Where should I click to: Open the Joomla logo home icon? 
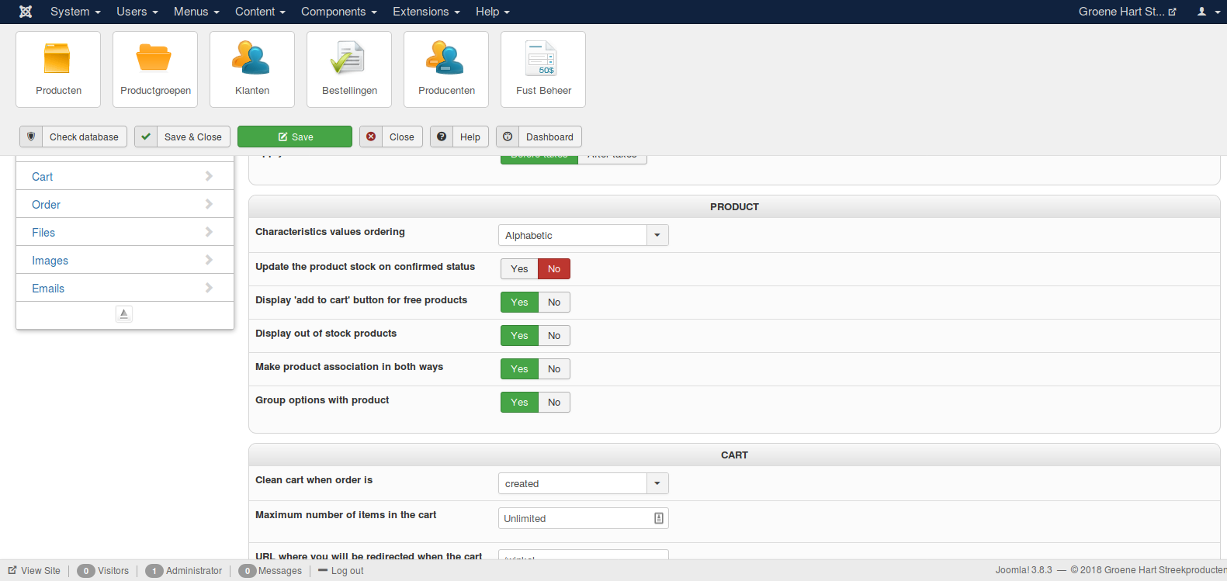[x=26, y=12]
